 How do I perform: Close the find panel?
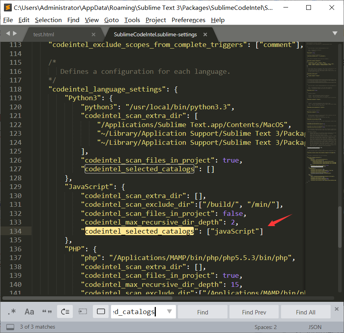[337, 309]
